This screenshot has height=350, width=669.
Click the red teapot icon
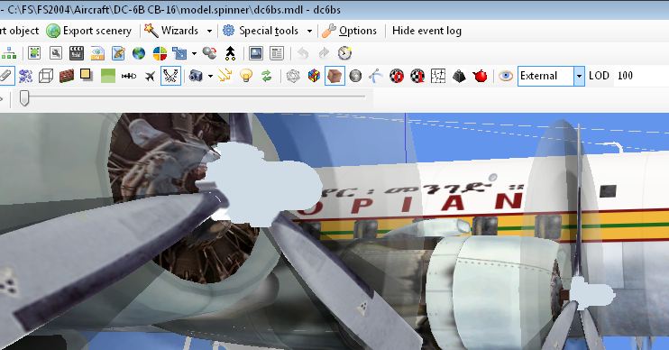click(x=480, y=76)
